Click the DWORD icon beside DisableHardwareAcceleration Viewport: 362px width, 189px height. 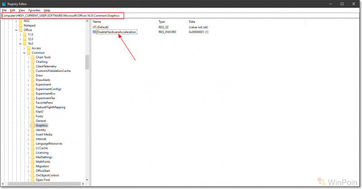click(94, 32)
